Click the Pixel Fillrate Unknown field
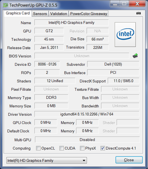148x169 pixels. click(x=51, y=89)
